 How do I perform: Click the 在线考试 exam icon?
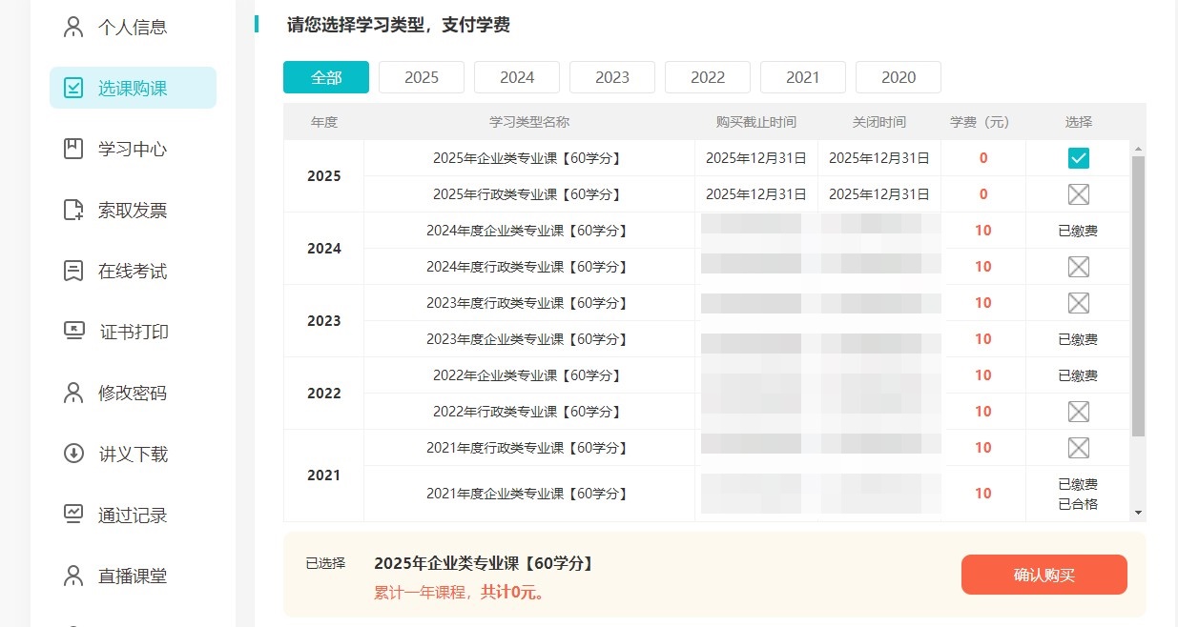(73, 271)
